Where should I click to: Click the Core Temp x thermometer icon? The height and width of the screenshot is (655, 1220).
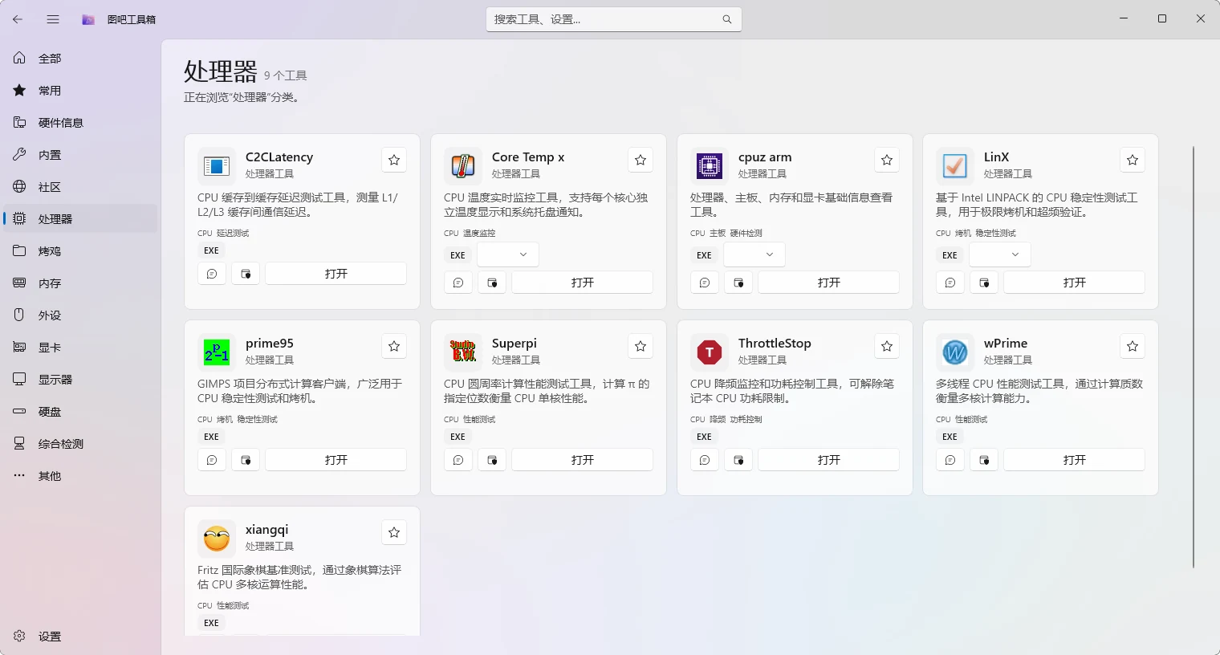click(x=463, y=166)
